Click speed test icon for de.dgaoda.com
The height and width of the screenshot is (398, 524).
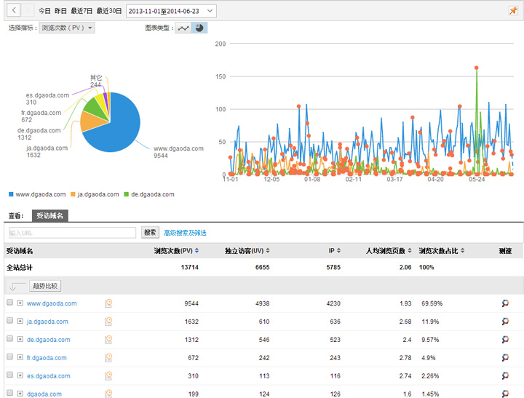[x=505, y=340]
